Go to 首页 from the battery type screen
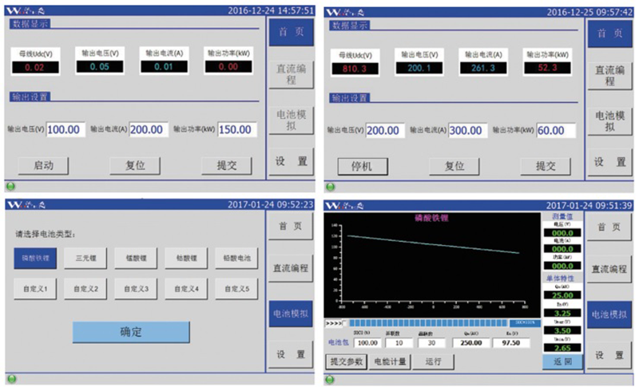This screenshot has width=639, height=391. click(290, 226)
